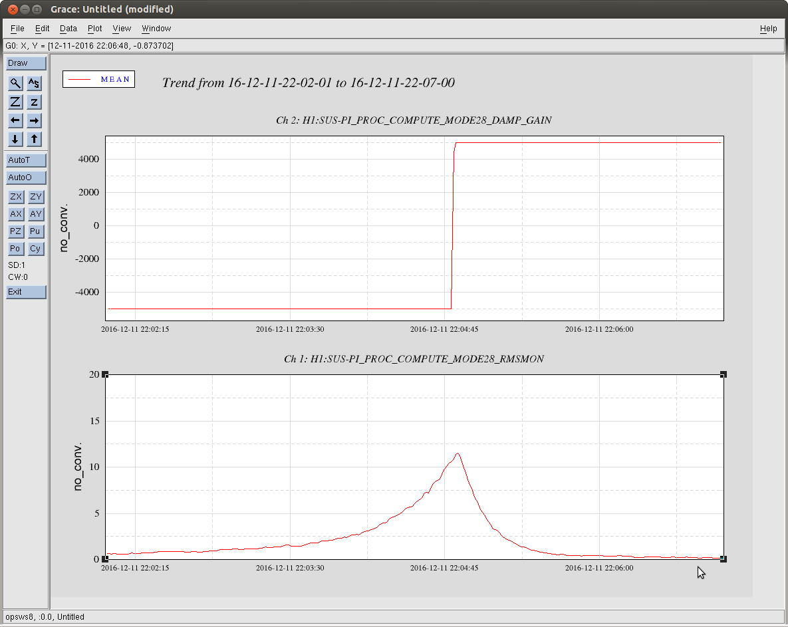Screen dimensions: 788x627
Task: Open the Data menu
Action: [68, 29]
